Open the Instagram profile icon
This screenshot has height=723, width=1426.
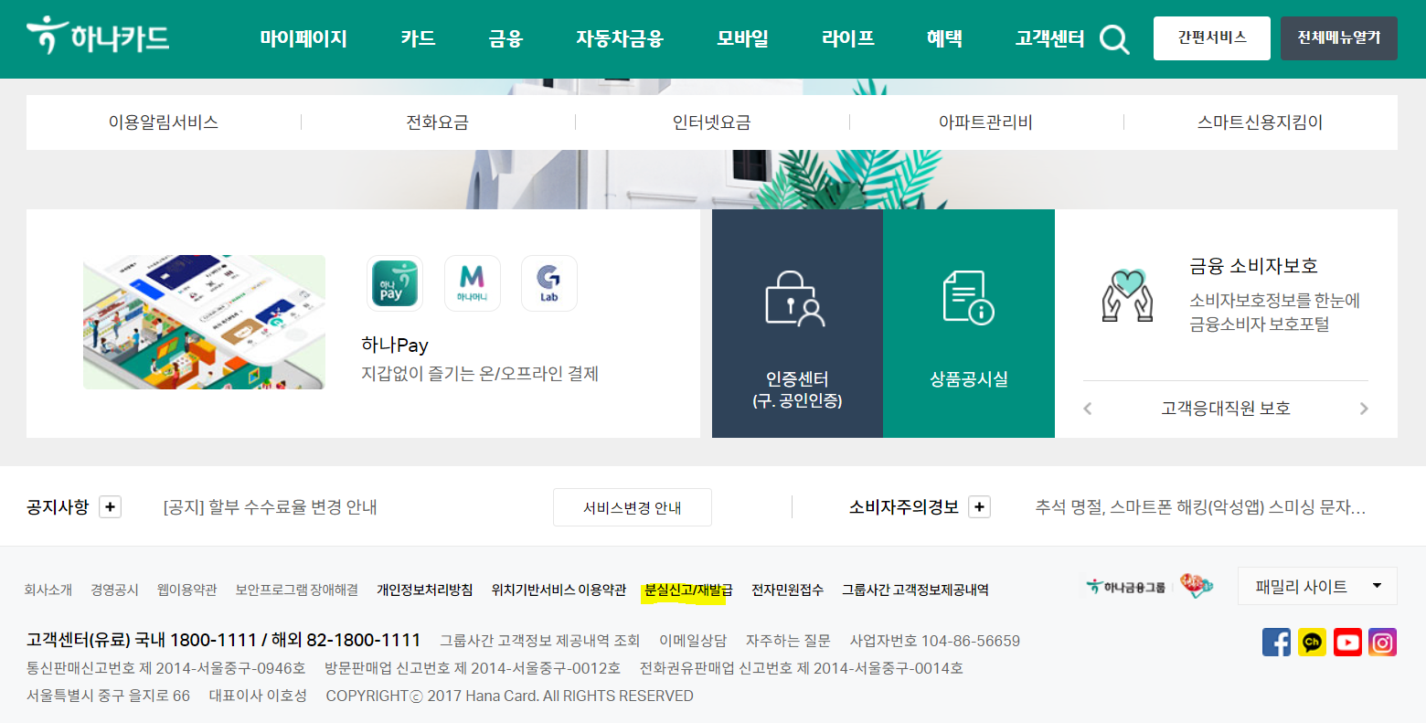coord(1382,641)
